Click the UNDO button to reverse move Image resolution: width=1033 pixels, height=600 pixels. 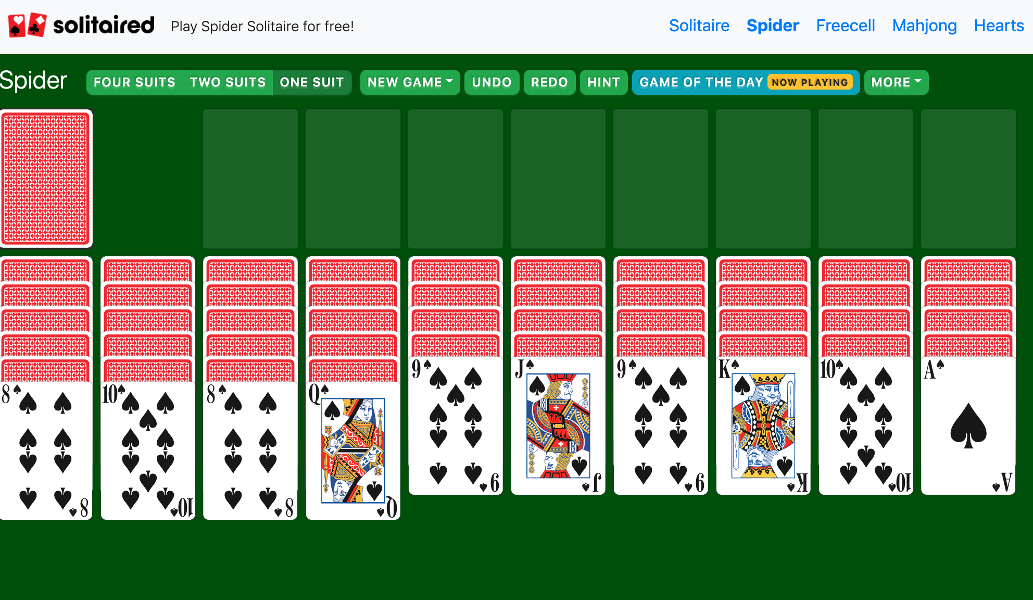[x=492, y=81]
